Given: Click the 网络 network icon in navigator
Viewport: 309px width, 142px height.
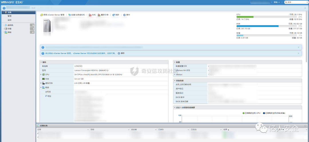Looking at the screenshot, I should coord(6,32).
